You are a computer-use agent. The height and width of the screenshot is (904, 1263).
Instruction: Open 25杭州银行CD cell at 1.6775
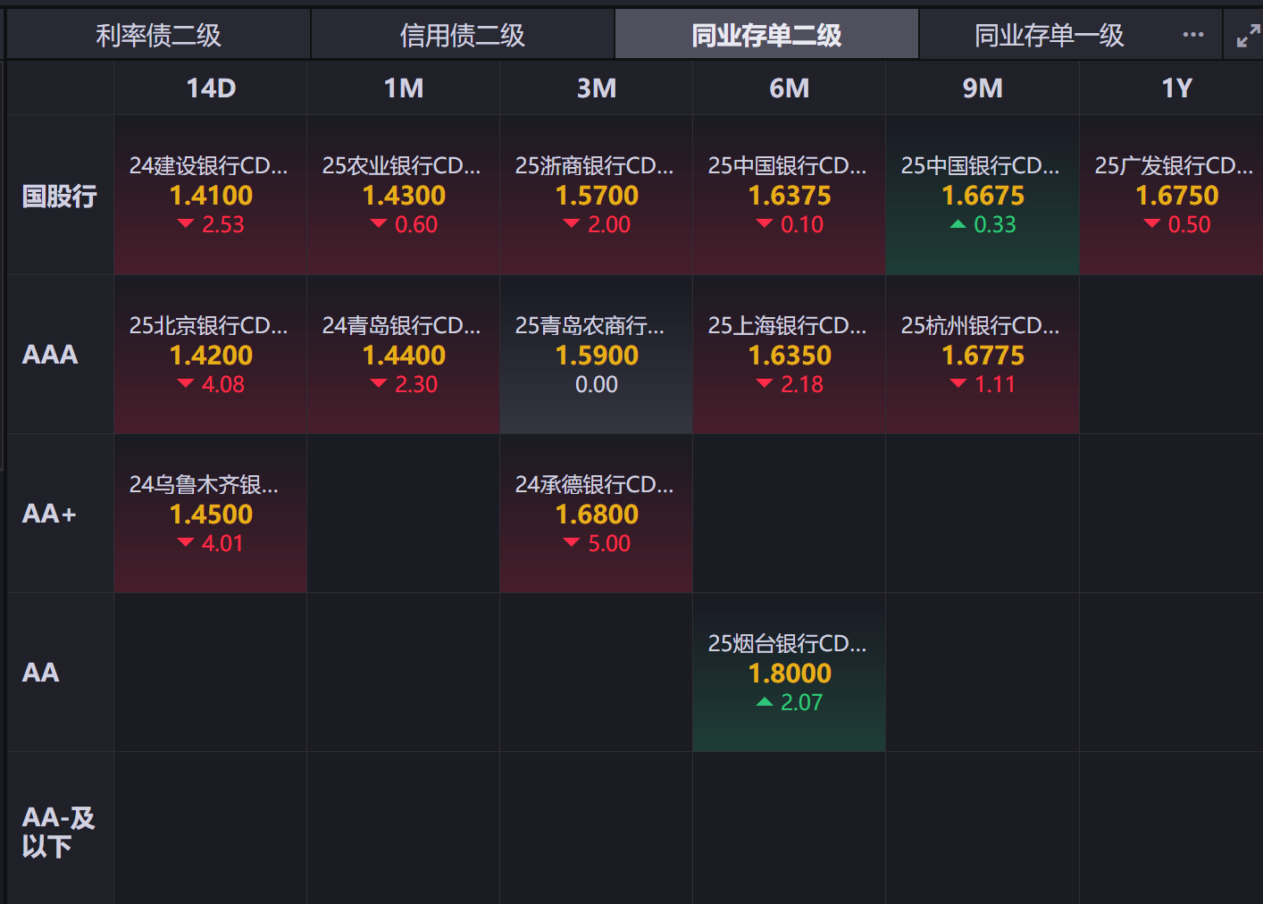coord(983,355)
